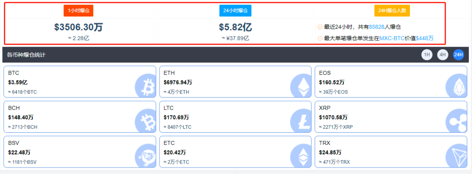472x174 pixels.
Task: Click the $448万 liquidation value link
Action: tap(424, 38)
